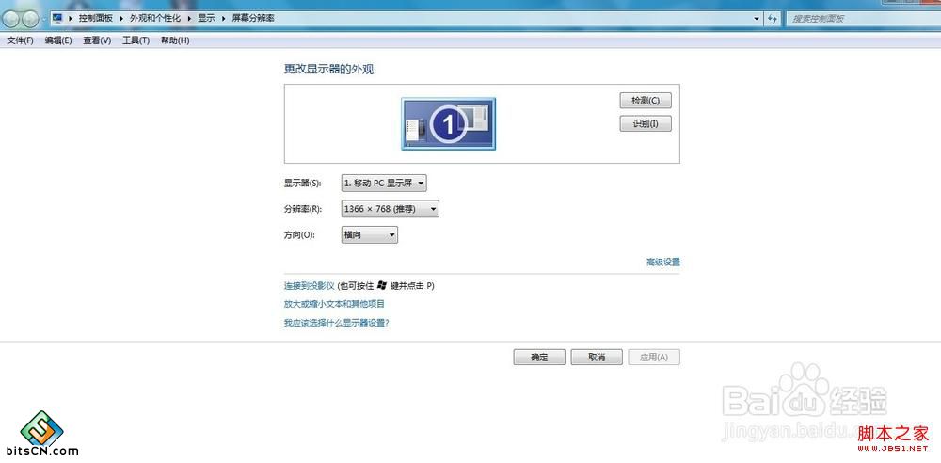The image size is (941, 463).
Task: Open the 分辨率(R) 1366 × 768 dropdown
Action: click(x=391, y=209)
